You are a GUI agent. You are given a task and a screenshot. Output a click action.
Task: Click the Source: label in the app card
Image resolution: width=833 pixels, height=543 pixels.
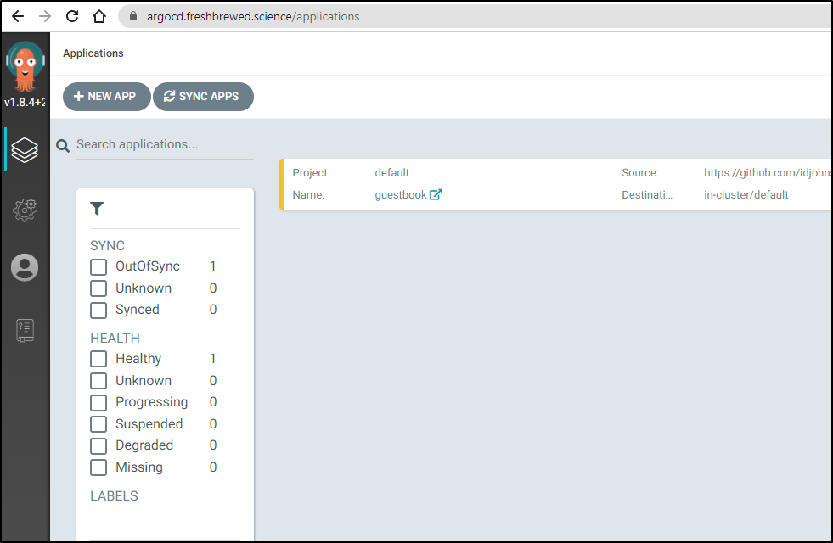(640, 172)
